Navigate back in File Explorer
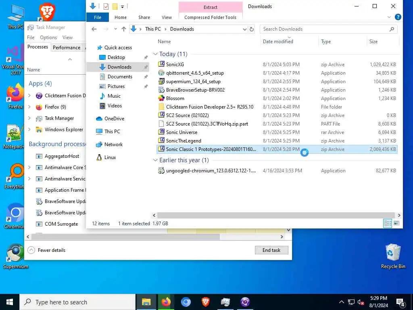Screen dimensions: 413x310 point(94,29)
